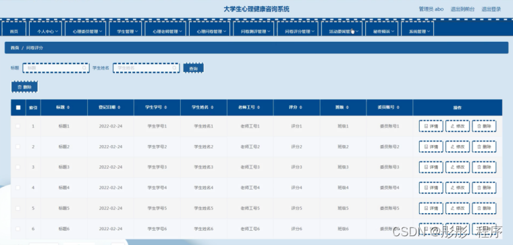Click the magnifier icon in the 标题 search box

pyautogui.click(x=84, y=68)
